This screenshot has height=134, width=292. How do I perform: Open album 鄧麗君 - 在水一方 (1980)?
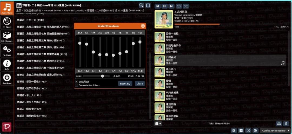(30, 20)
